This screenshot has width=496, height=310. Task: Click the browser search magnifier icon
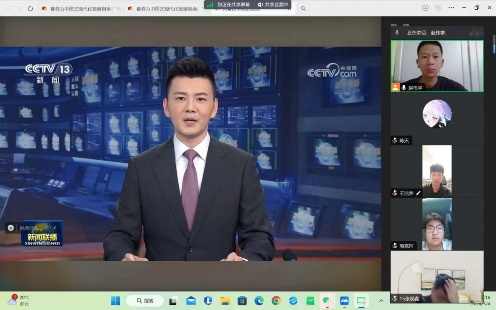pos(303,8)
